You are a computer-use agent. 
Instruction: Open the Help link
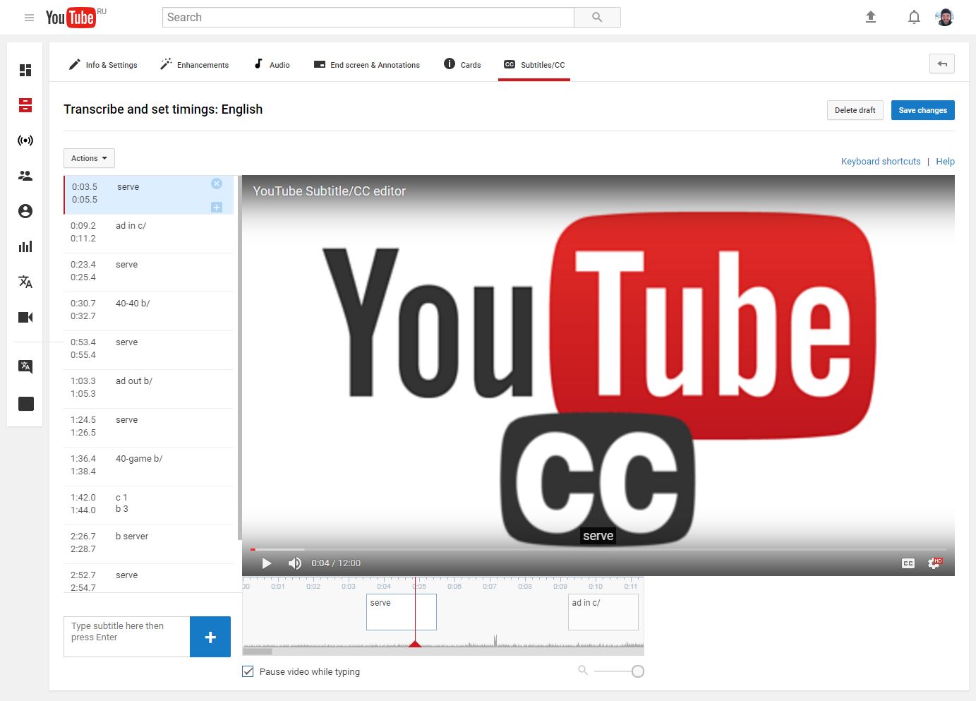tap(945, 162)
